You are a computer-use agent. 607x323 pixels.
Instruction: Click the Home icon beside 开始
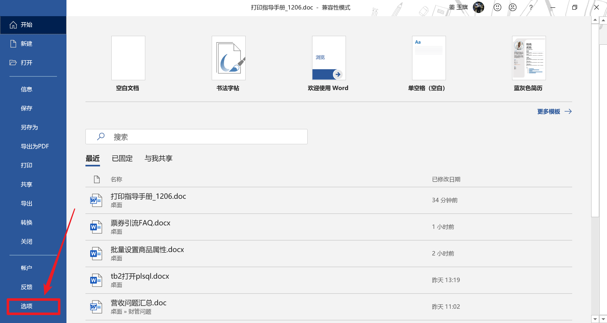click(13, 25)
